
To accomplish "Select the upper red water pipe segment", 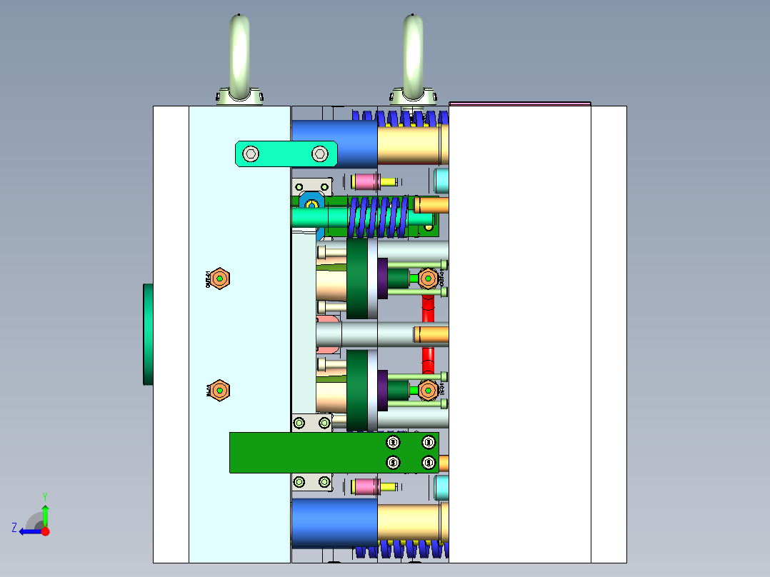I will tap(429, 308).
